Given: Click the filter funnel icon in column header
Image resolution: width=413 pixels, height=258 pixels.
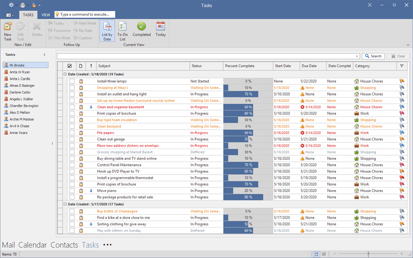Looking at the screenshot, I should (x=402, y=66).
